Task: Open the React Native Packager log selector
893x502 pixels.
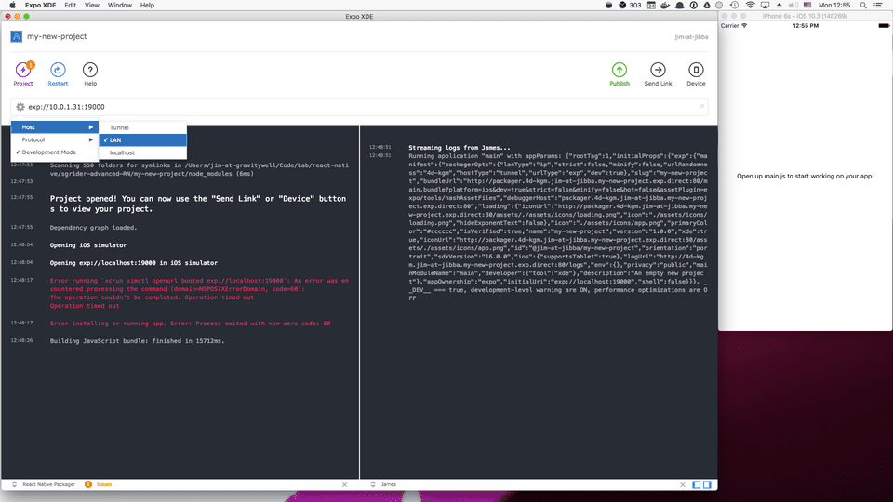Action: pyautogui.click(x=47, y=484)
